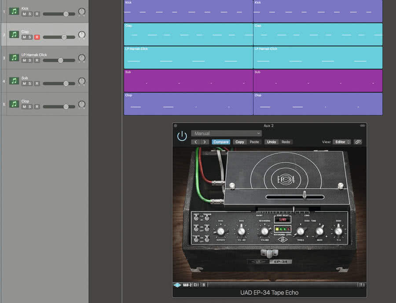Click the Redo button in plugin header

[286, 142]
